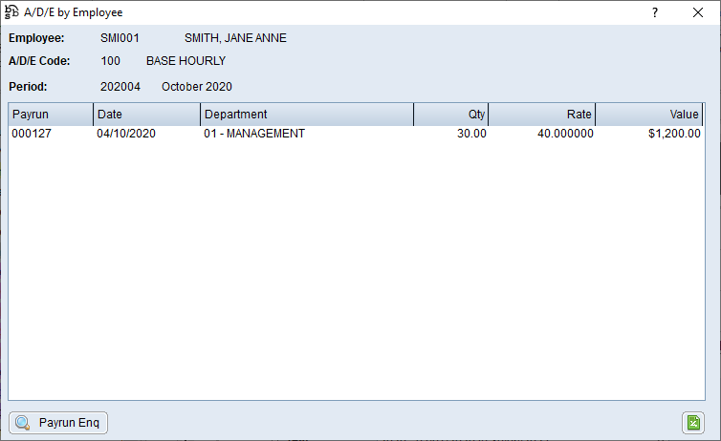Click the app icon in title bar
This screenshot has height=441, width=721.
[x=12, y=13]
